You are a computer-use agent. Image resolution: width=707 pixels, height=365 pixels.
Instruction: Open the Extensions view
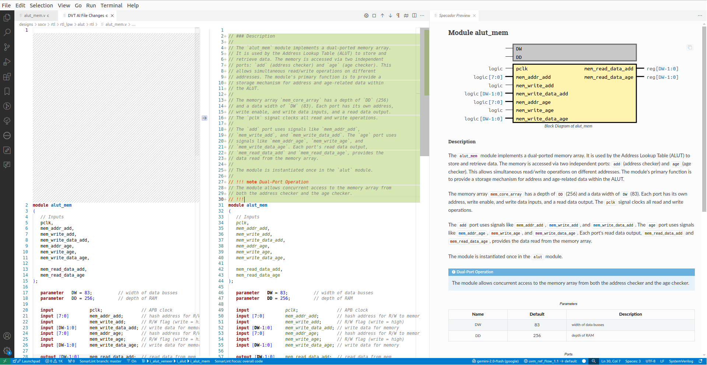(7, 77)
